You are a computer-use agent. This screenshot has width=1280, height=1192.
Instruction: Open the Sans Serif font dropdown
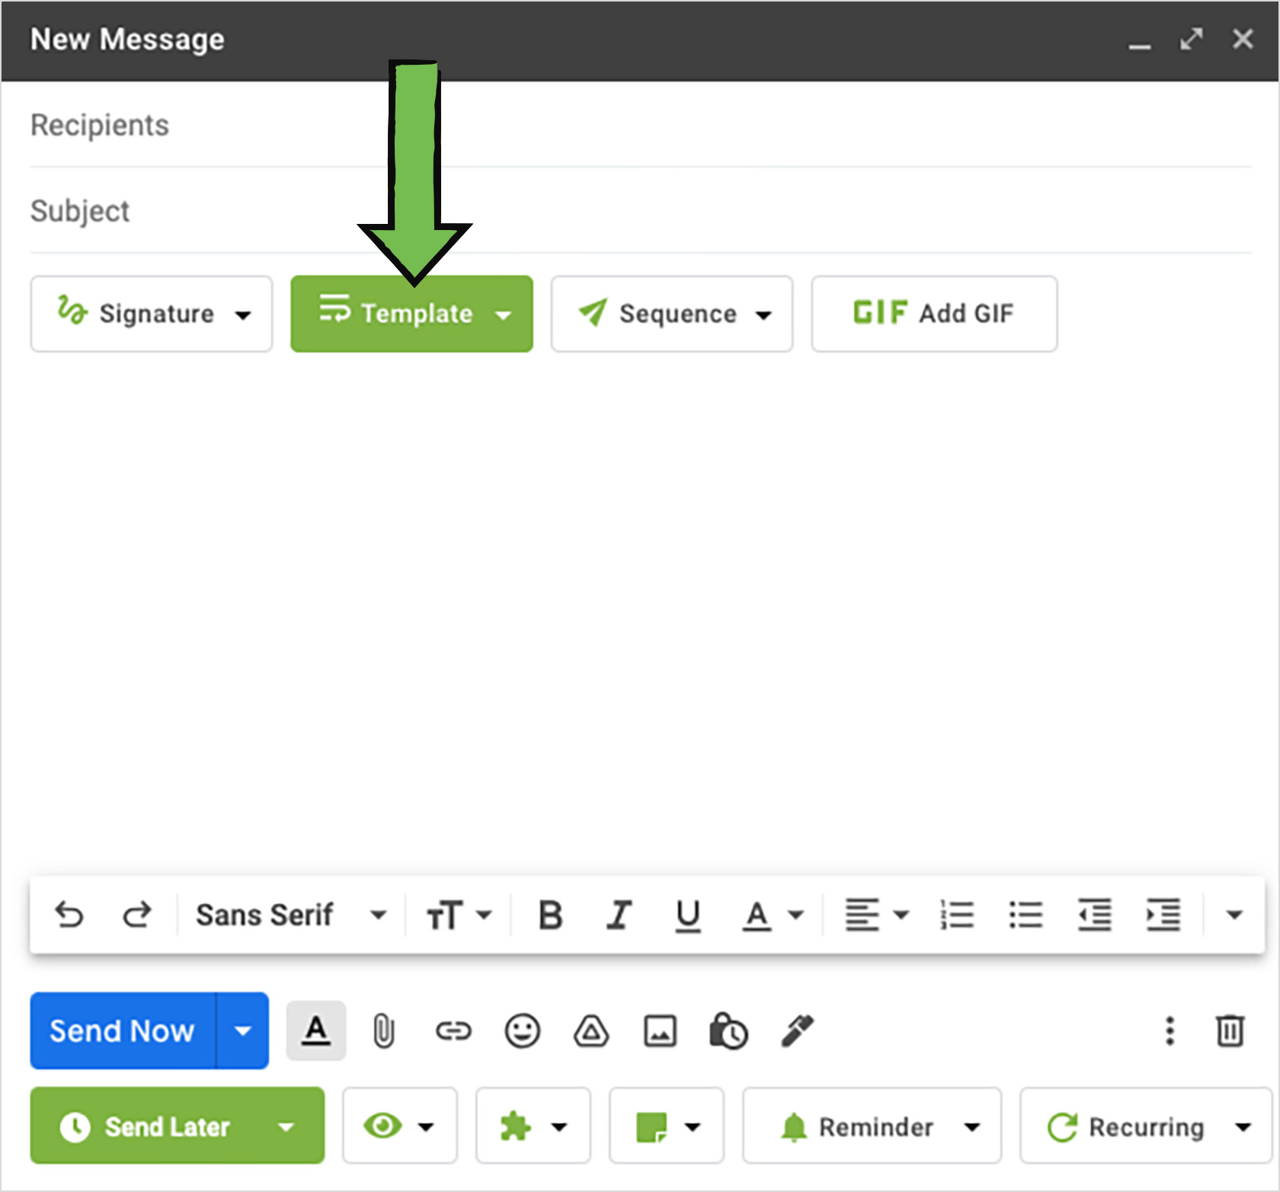290,915
